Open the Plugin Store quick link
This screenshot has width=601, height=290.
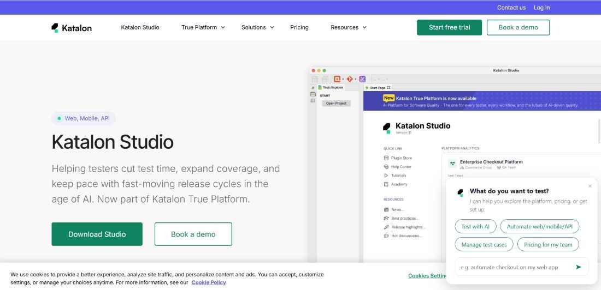(x=402, y=158)
